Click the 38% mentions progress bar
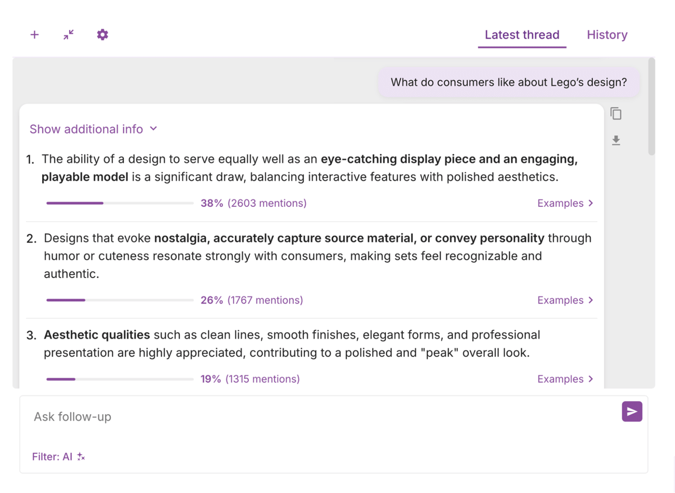This screenshot has width=675, height=493. [x=120, y=203]
